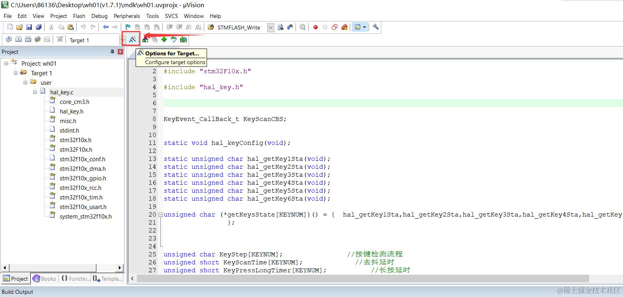
Task: Build the target files
Action: (x=18, y=39)
